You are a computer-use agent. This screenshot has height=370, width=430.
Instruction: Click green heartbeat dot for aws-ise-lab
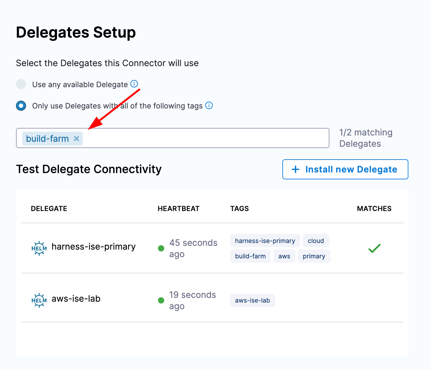161,300
